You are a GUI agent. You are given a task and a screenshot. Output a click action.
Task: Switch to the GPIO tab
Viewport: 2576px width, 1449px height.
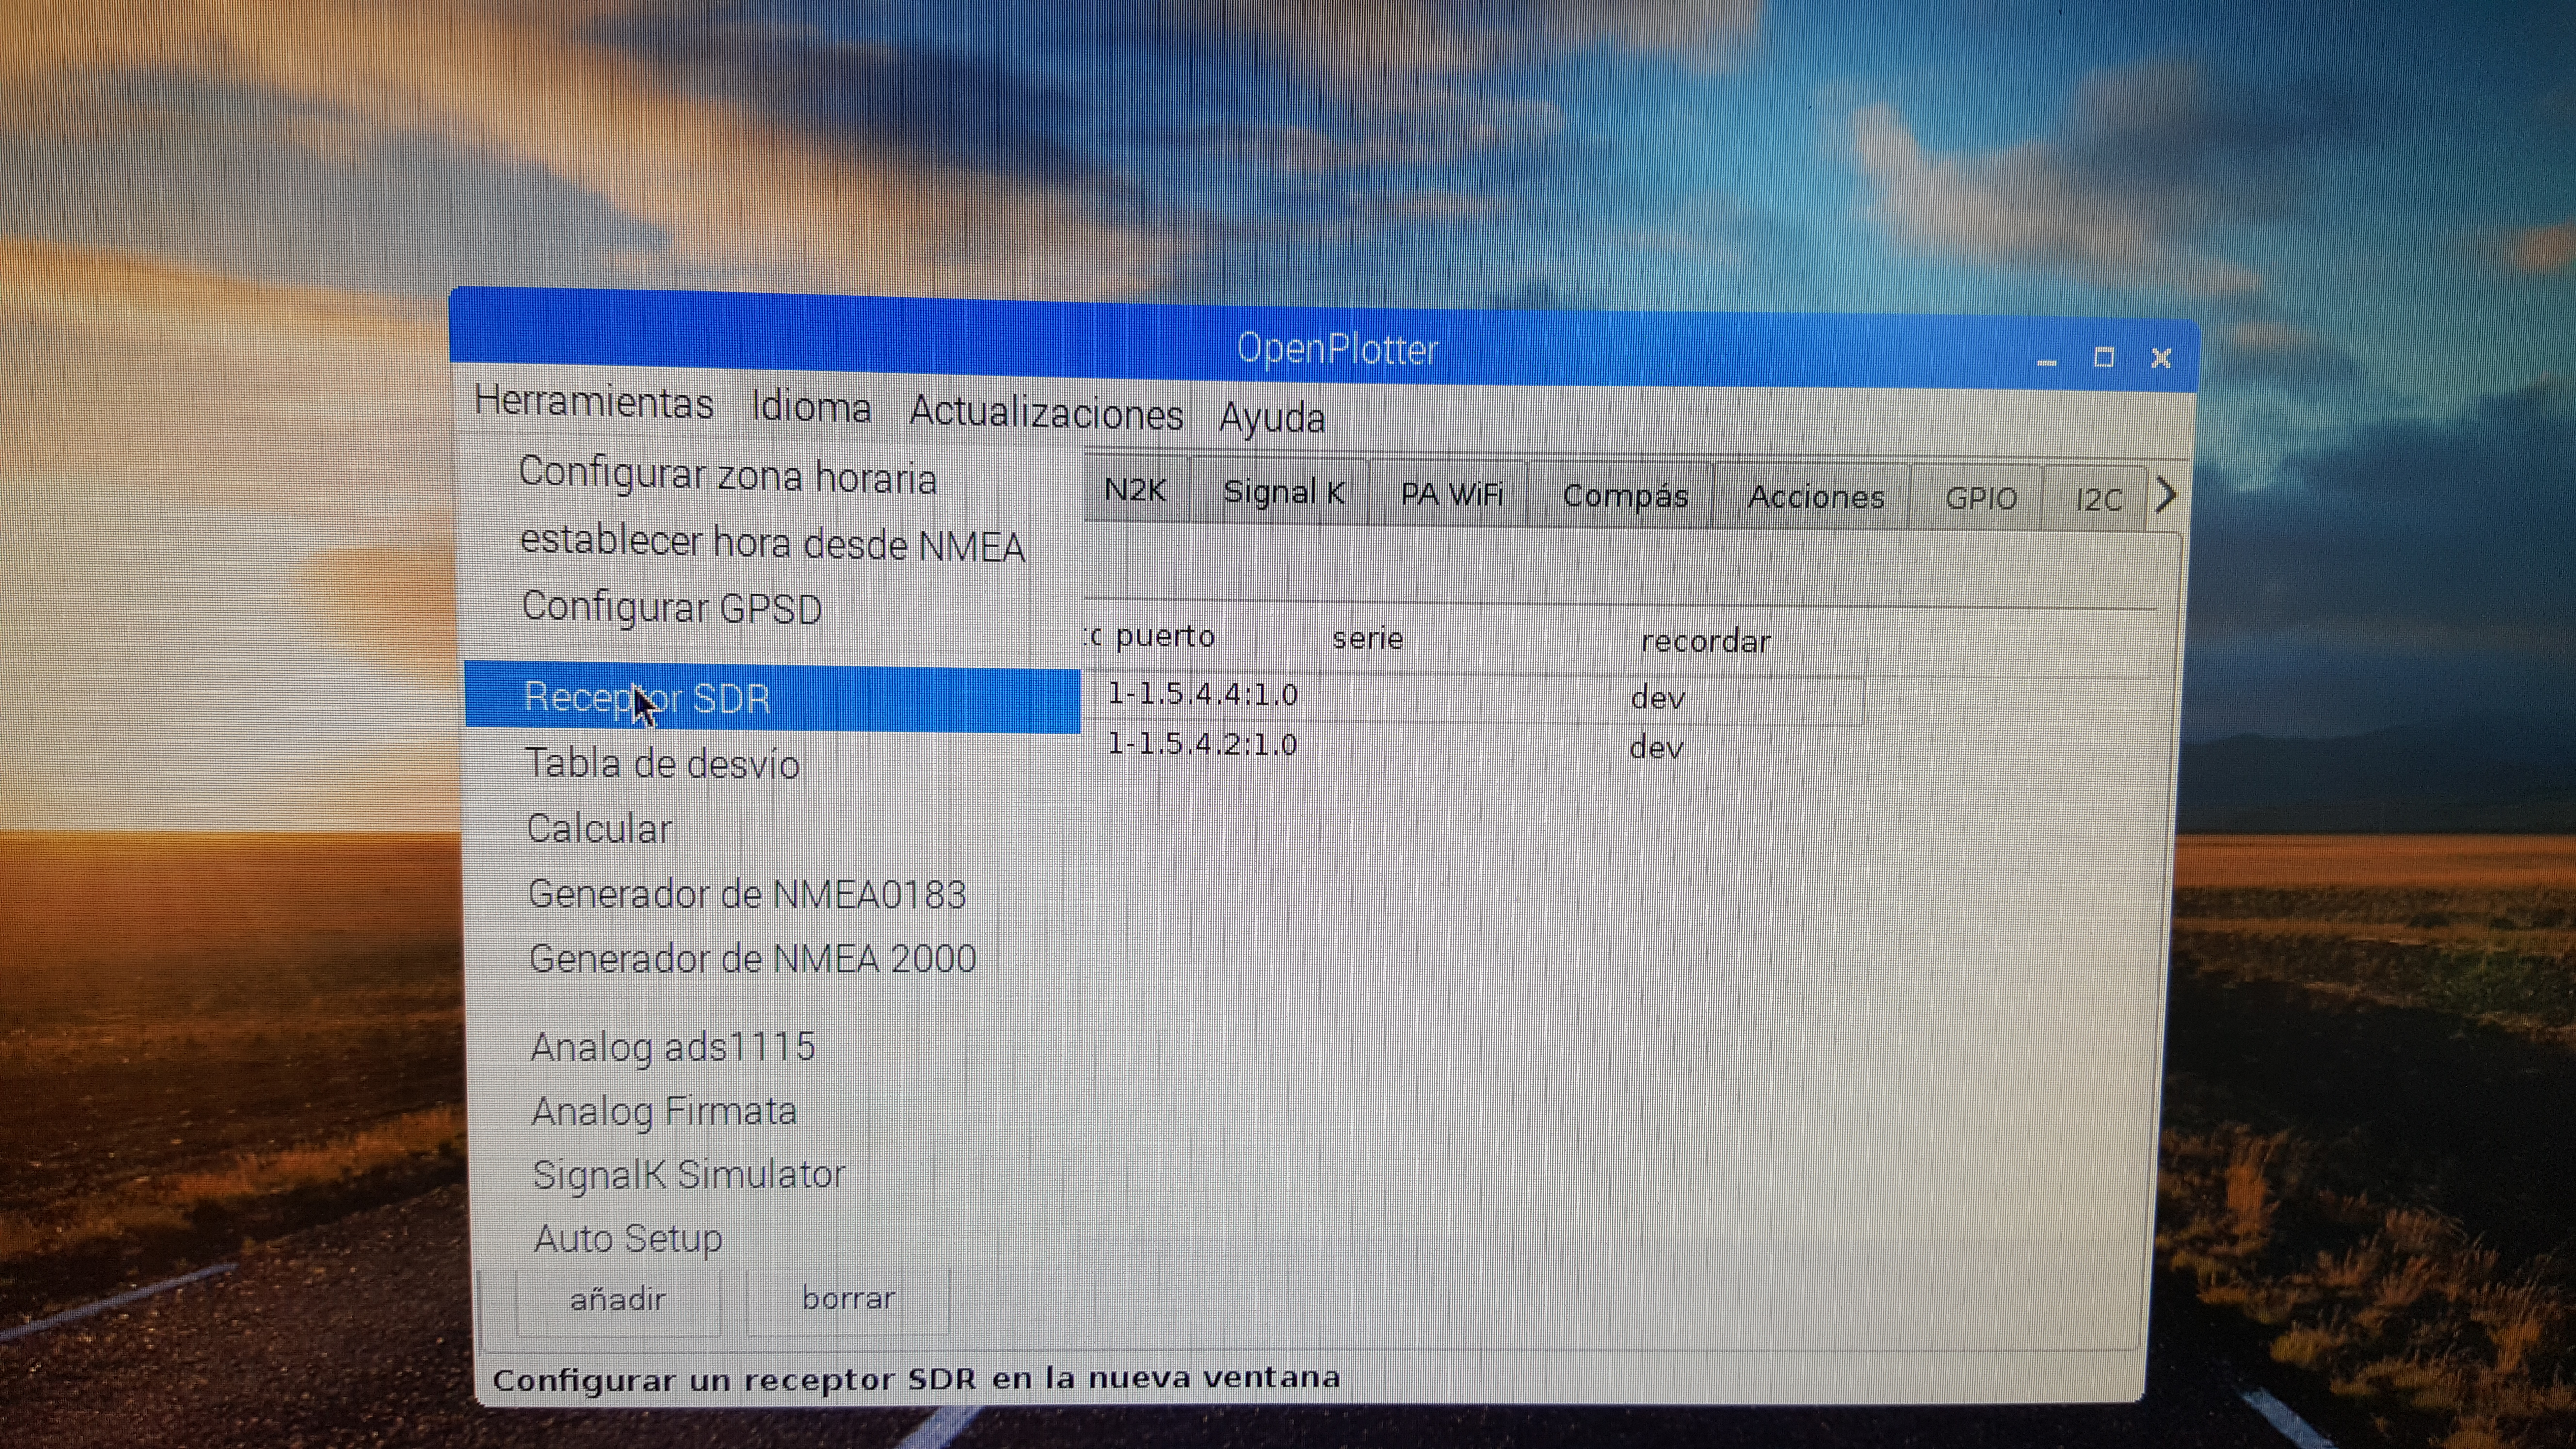point(1980,498)
